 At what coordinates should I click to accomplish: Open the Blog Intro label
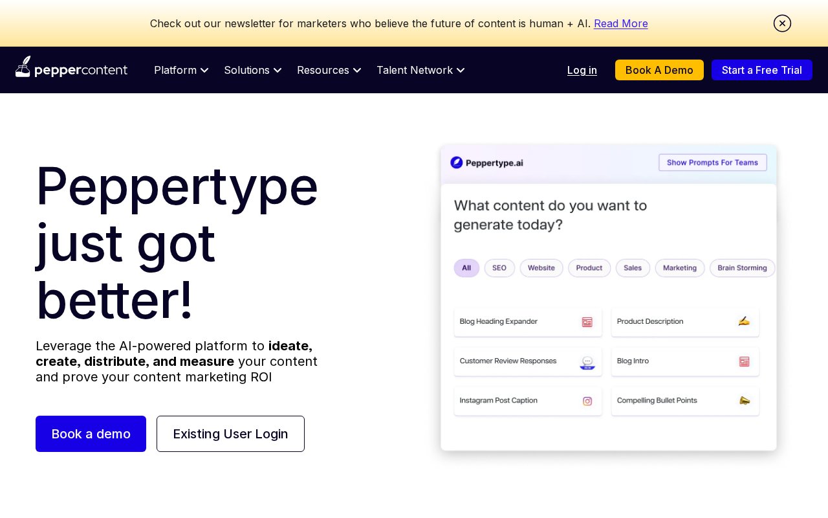pyautogui.click(x=633, y=361)
